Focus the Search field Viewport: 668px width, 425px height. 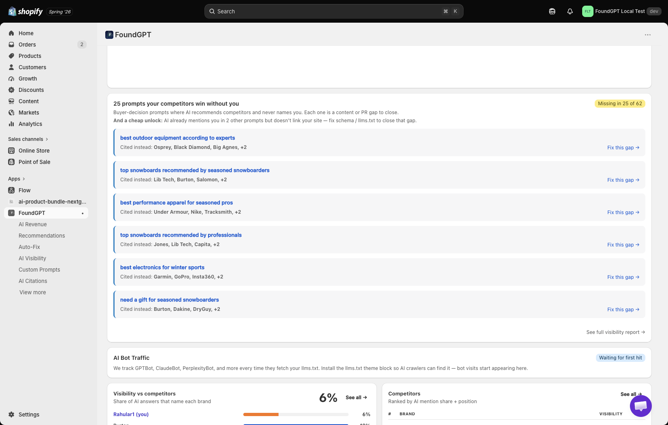pos(334,11)
